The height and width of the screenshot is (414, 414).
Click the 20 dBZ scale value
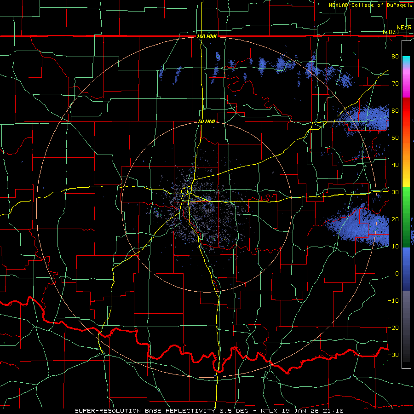[x=395, y=219]
